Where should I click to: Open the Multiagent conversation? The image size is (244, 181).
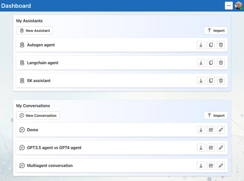tap(122, 166)
